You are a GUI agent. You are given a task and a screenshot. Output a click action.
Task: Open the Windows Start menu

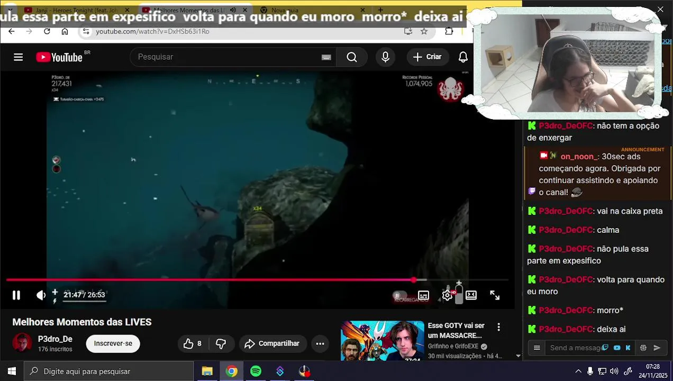(12, 371)
